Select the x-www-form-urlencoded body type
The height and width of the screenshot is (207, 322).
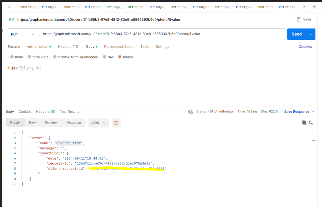pos(55,57)
